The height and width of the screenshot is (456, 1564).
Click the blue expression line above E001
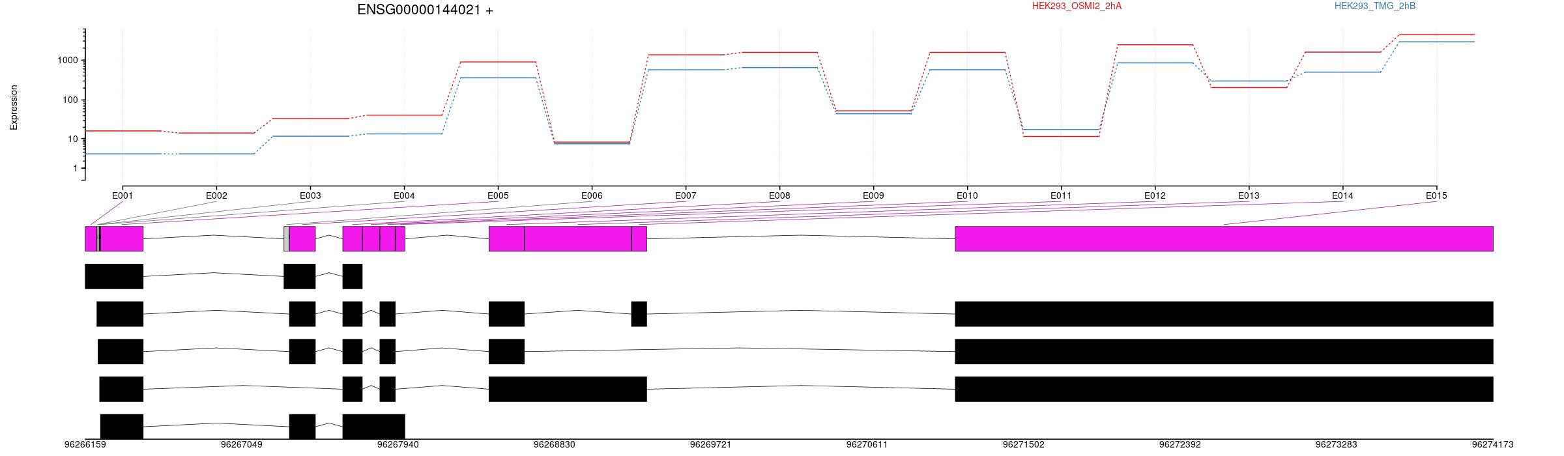point(123,154)
